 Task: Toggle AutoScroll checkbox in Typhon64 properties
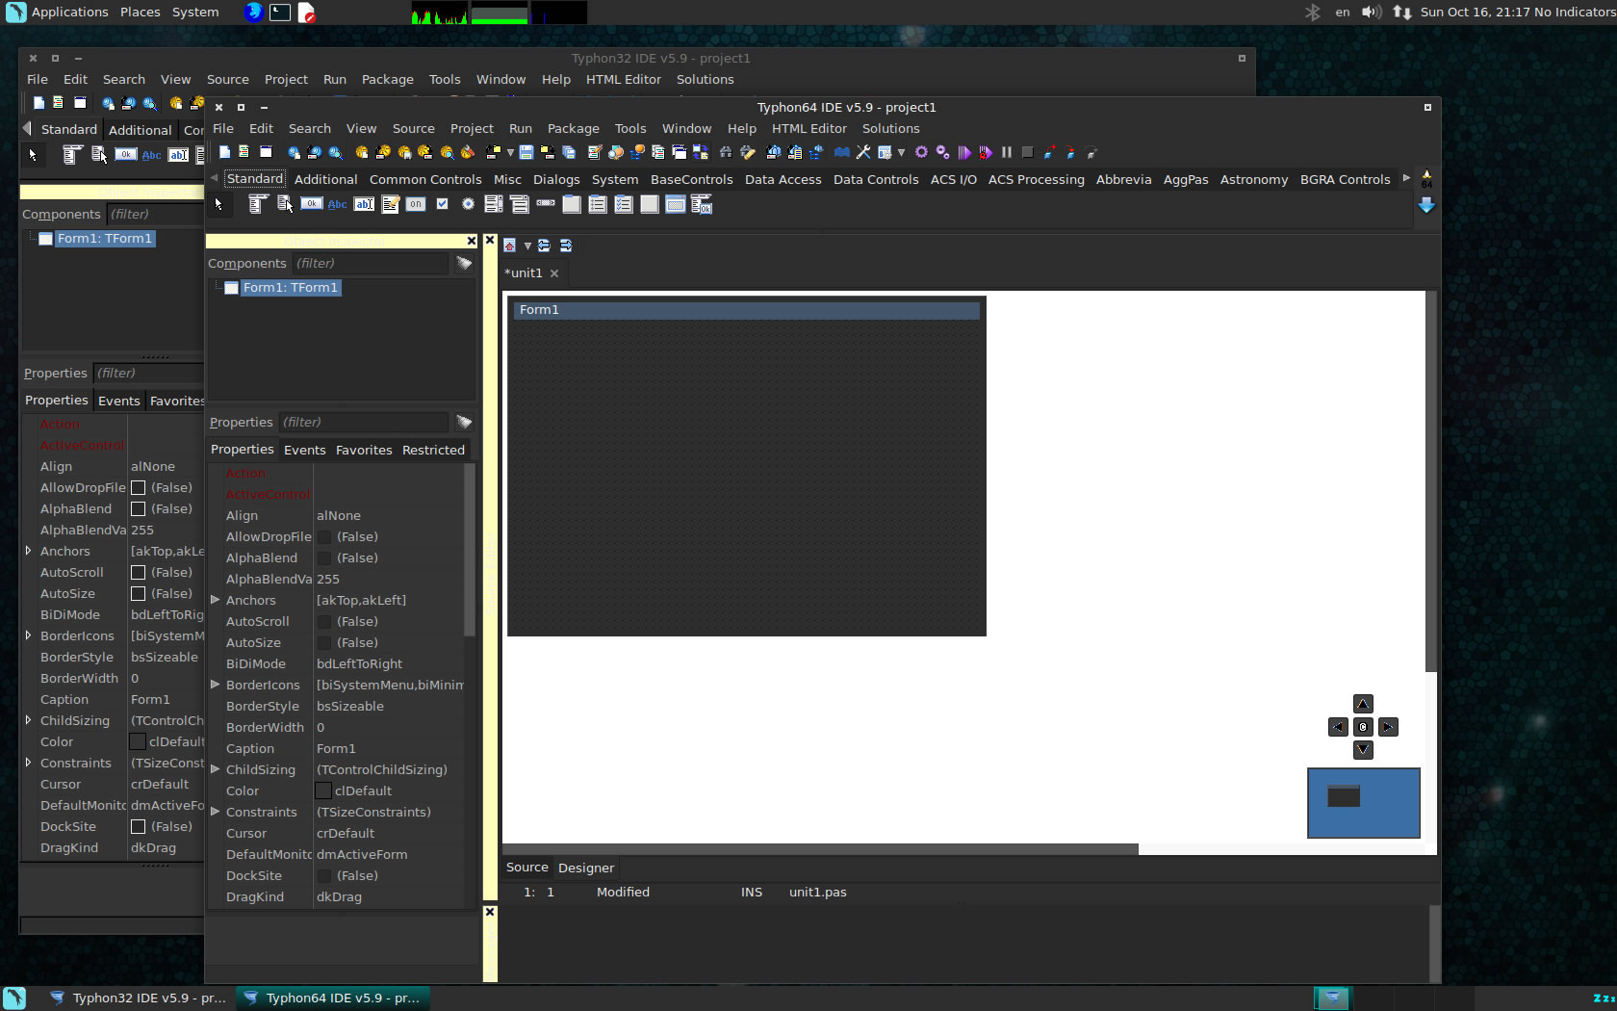coord(325,621)
